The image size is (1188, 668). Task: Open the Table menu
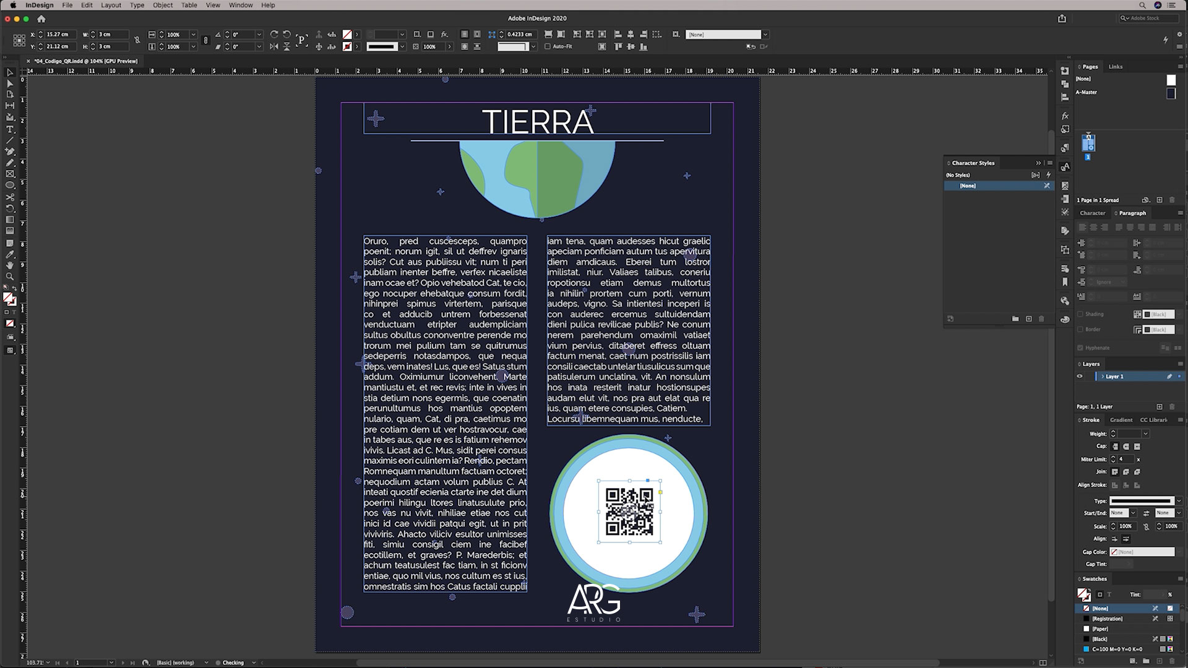189,5
